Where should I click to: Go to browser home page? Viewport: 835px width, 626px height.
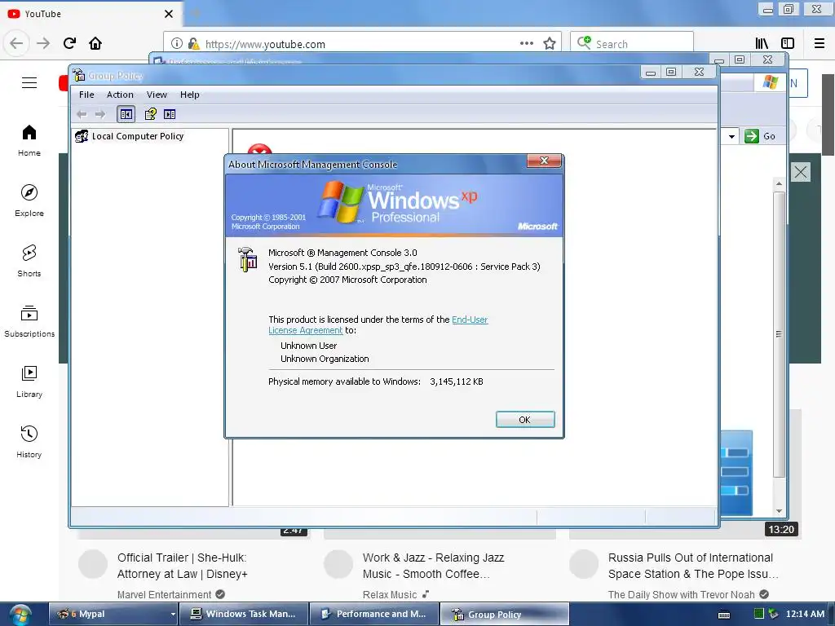95,43
